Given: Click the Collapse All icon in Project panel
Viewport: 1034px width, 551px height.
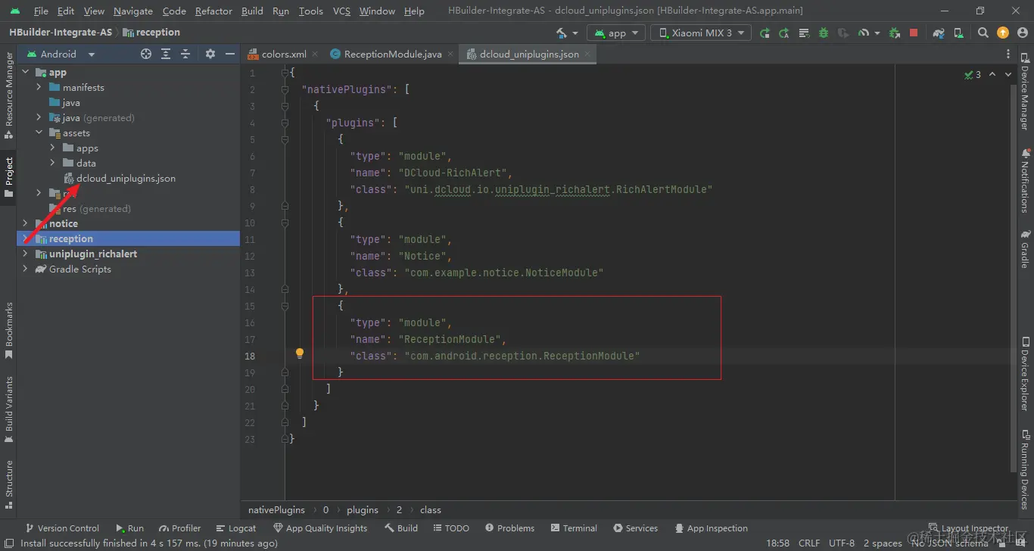Looking at the screenshot, I should pyautogui.click(x=185, y=54).
